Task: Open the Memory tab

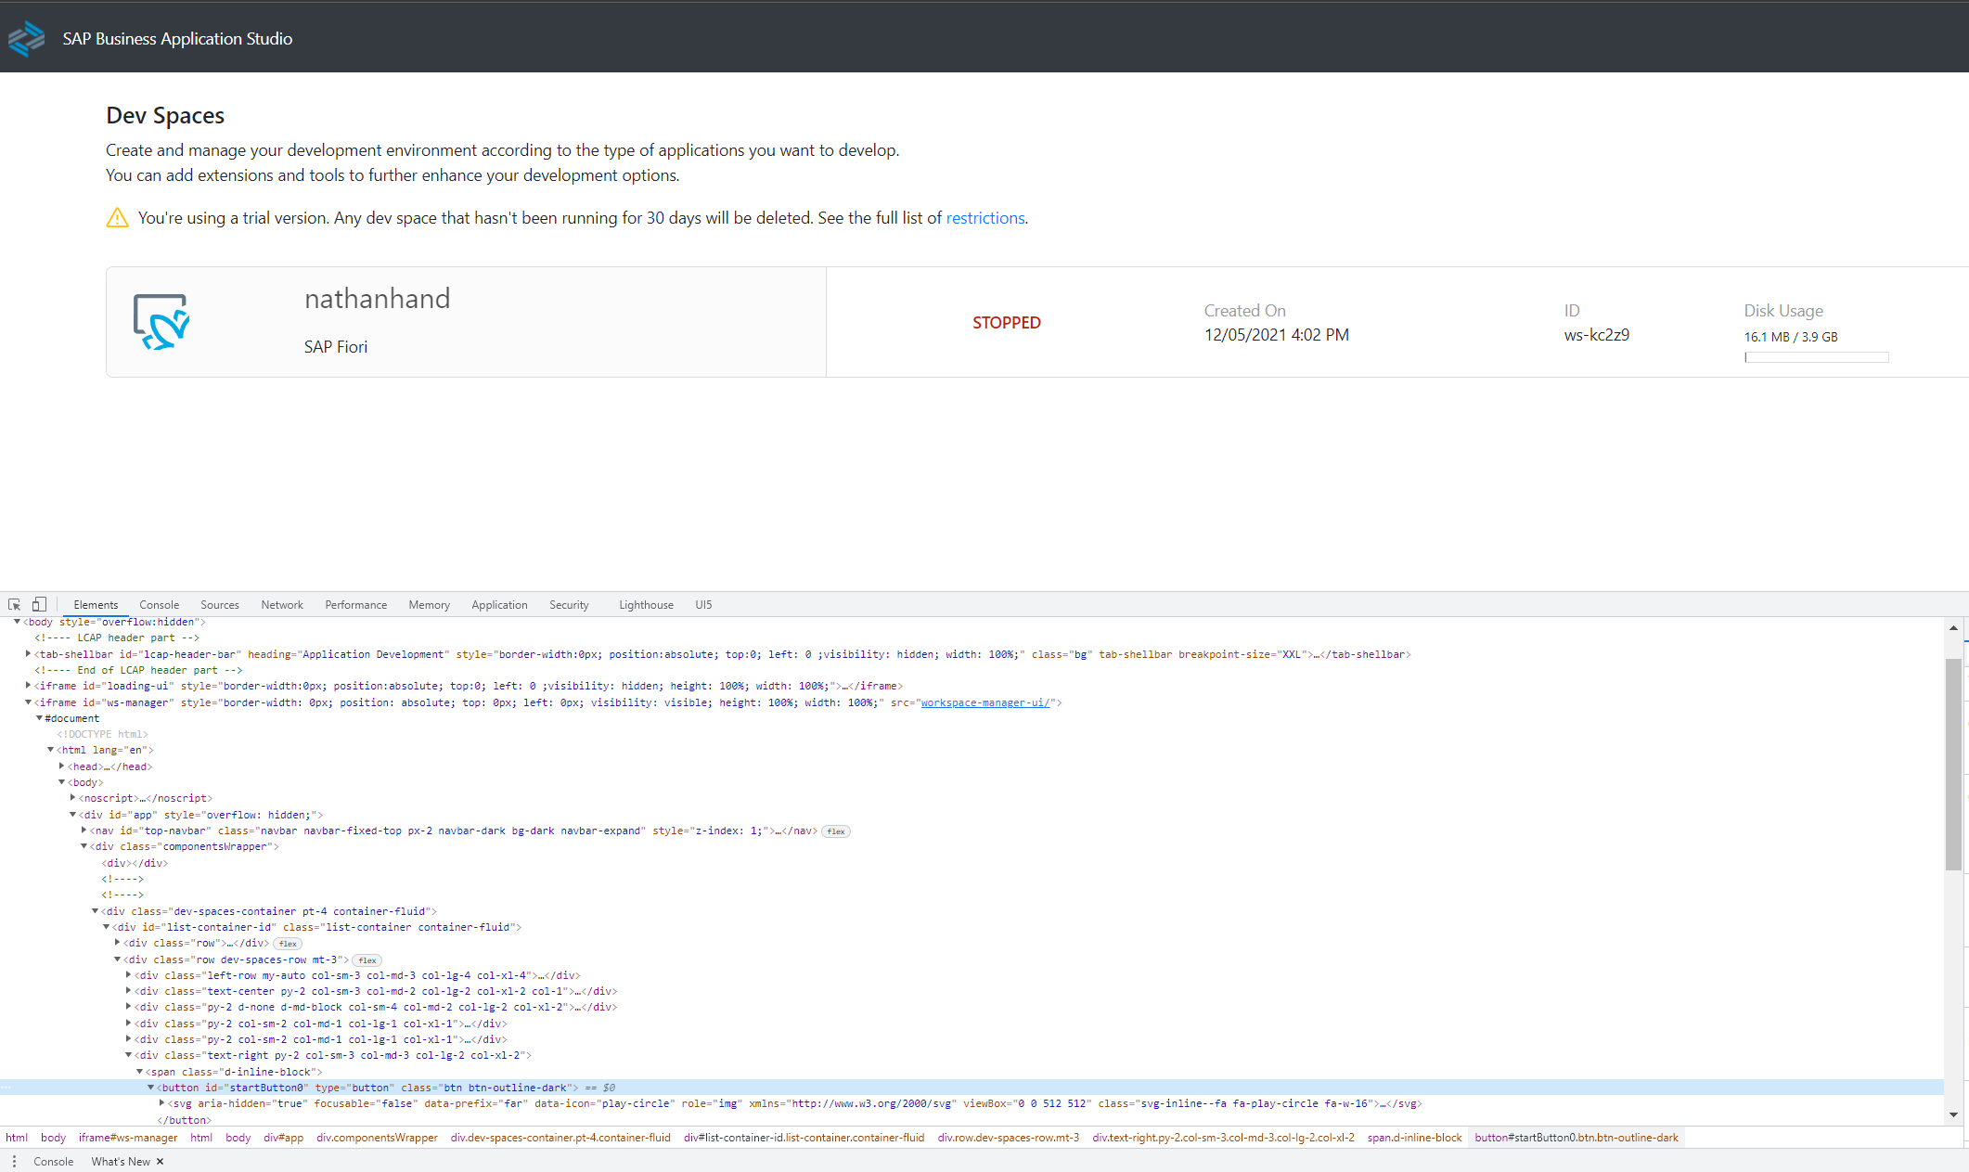Action: tap(429, 605)
